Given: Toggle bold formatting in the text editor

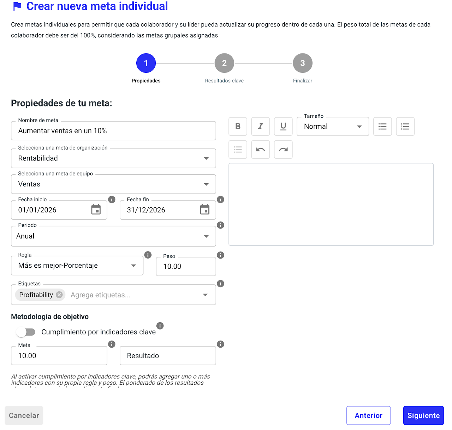Looking at the screenshot, I should [238, 126].
